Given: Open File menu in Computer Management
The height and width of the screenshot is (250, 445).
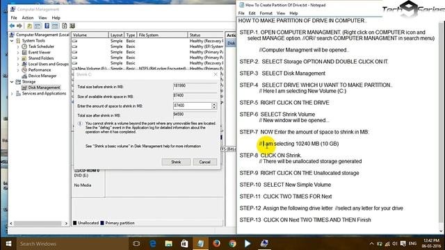Looking at the screenshot, I should tap(14, 18).
